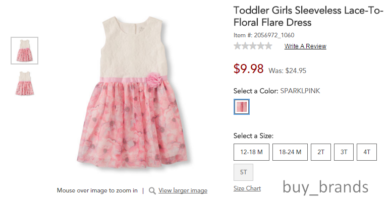Select size 12-18 M

pos(251,152)
